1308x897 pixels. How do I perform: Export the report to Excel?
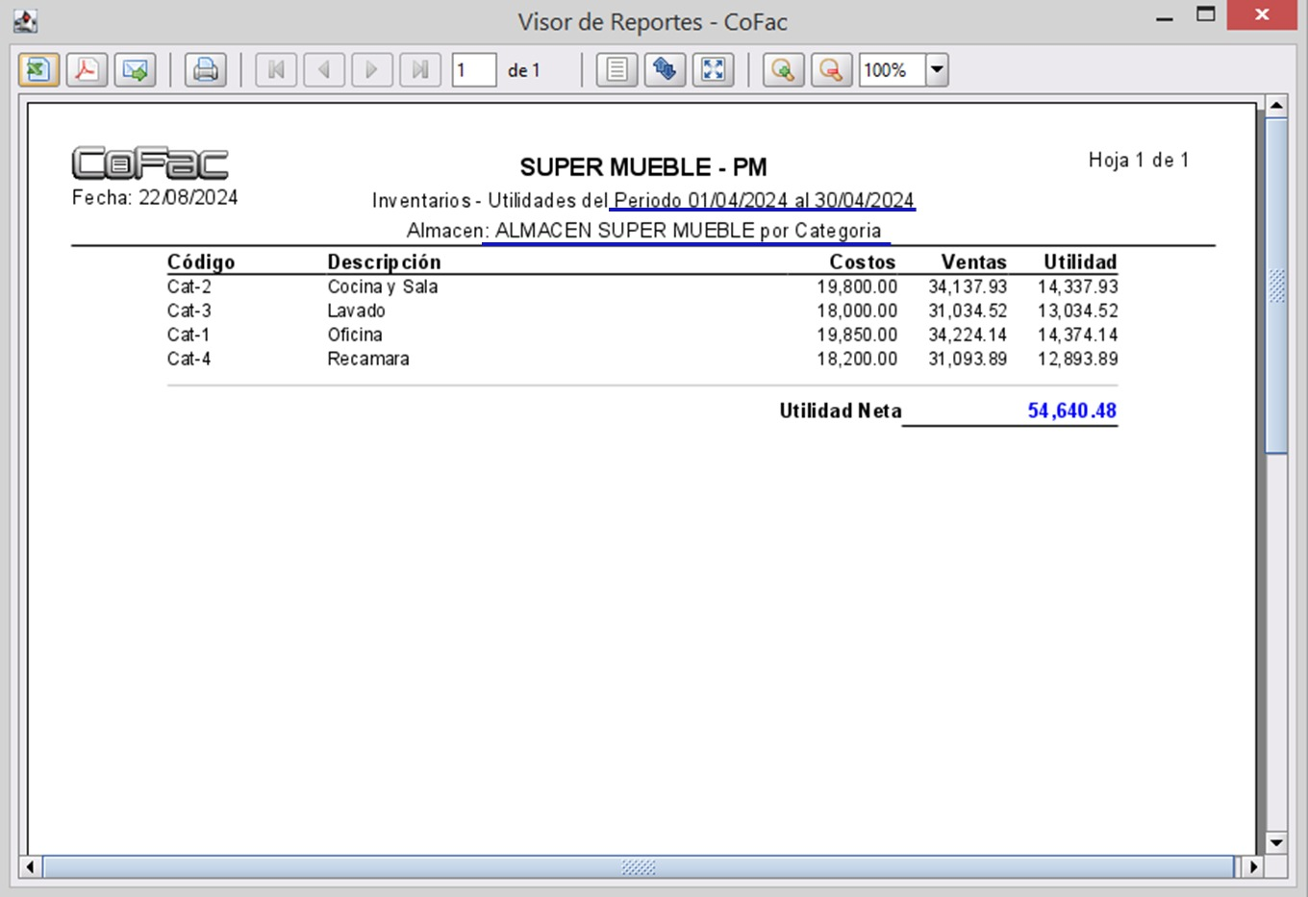tap(38, 70)
